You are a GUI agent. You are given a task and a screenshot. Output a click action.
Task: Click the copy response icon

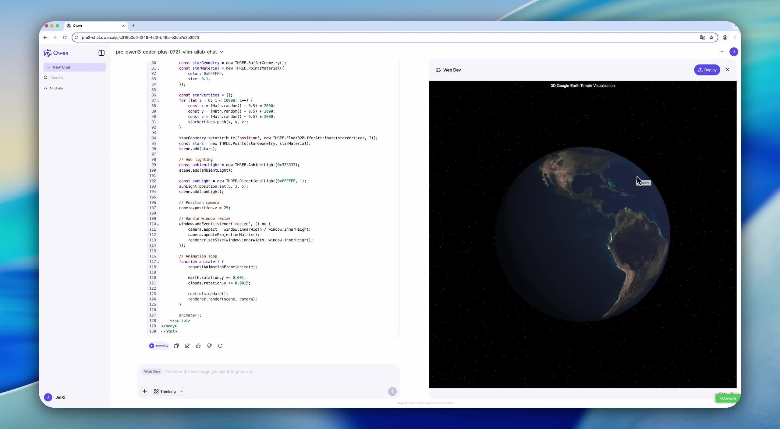(x=176, y=346)
